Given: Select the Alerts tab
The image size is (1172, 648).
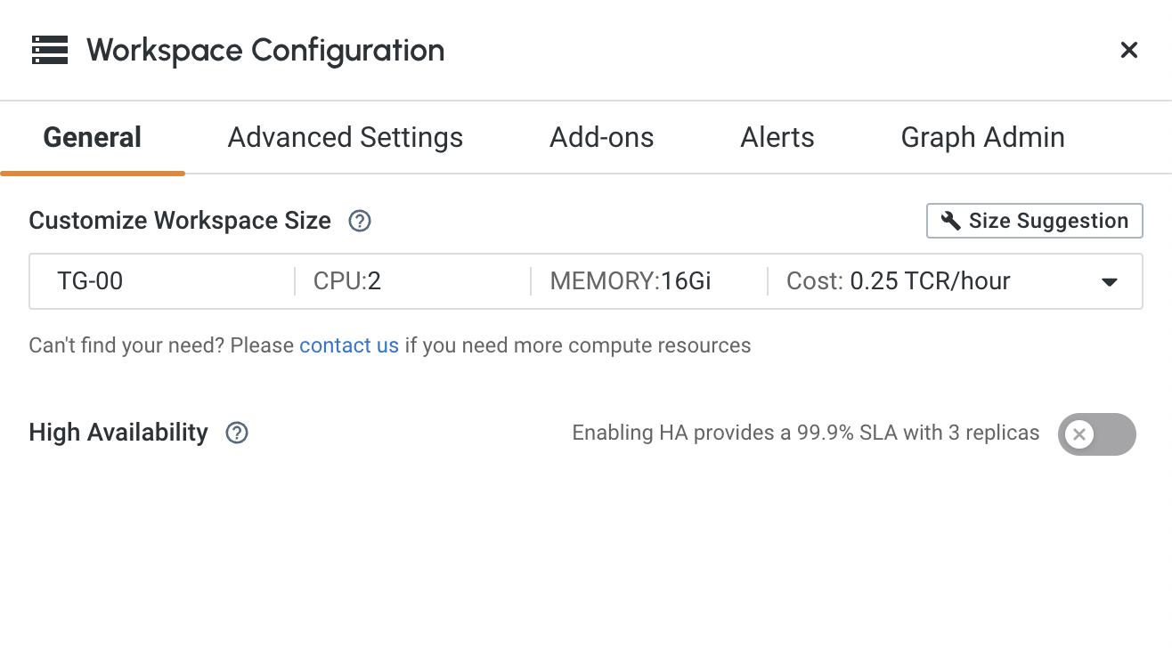Looking at the screenshot, I should click(777, 138).
